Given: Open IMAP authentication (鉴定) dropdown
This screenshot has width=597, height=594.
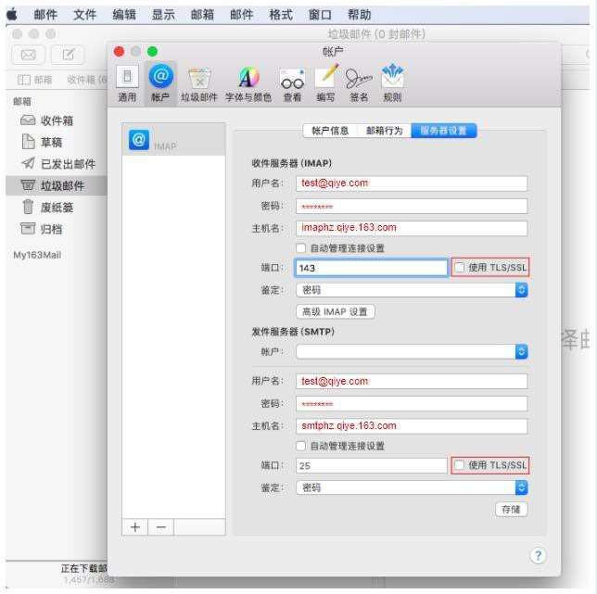Looking at the screenshot, I should tap(412, 290).
